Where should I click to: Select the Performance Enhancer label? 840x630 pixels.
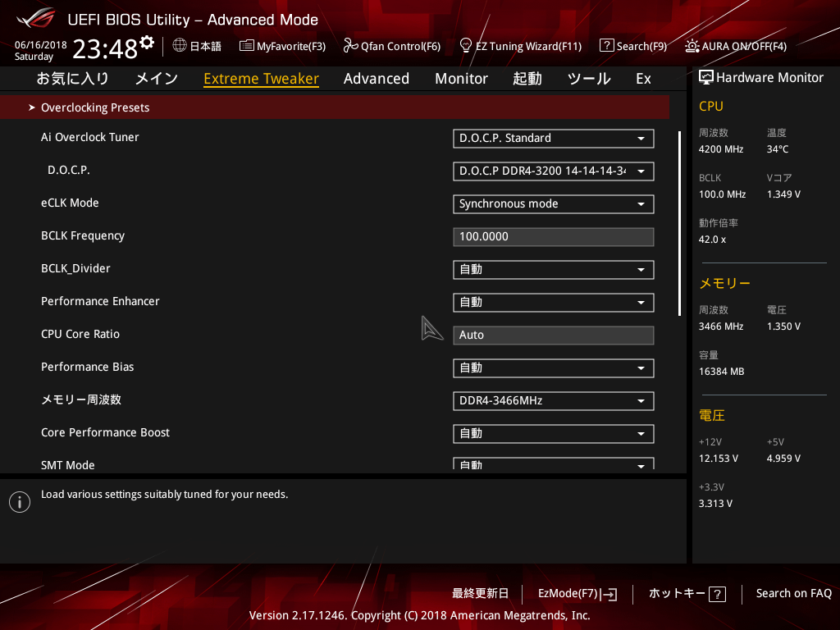[100, 301]
